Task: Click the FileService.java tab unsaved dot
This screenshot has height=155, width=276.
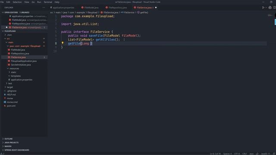Action: (156, 8)
